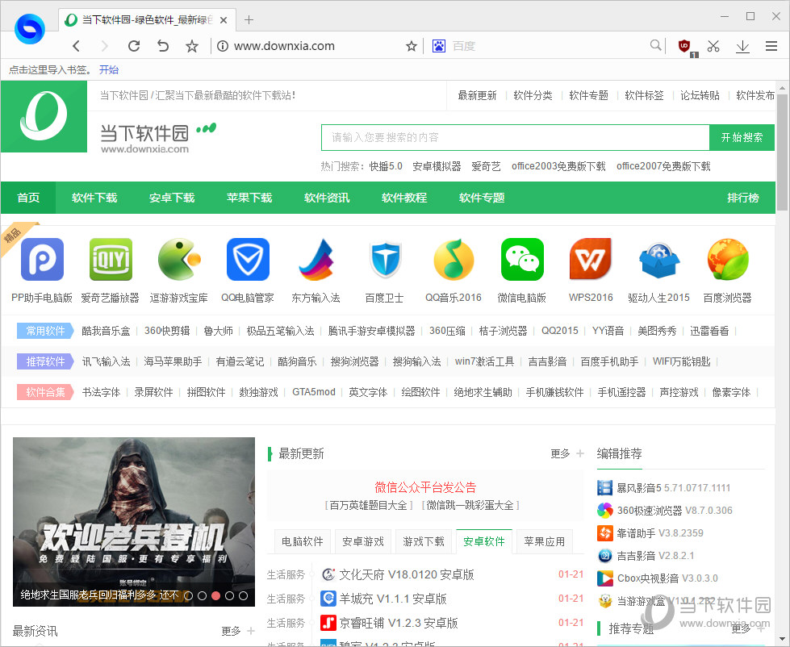The image size is (790, 647).
Task: Open QQ电脑管家 app icon
Action: [248, 259]
